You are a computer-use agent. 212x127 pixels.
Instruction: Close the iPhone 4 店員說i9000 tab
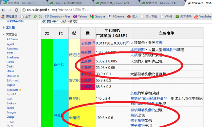coord(90,3)
